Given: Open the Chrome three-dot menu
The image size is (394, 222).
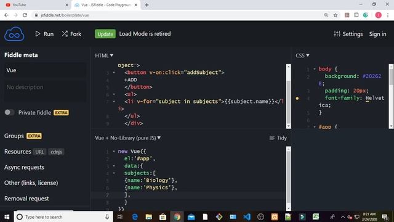Looking at the screenshot, I should click(388, 15).
